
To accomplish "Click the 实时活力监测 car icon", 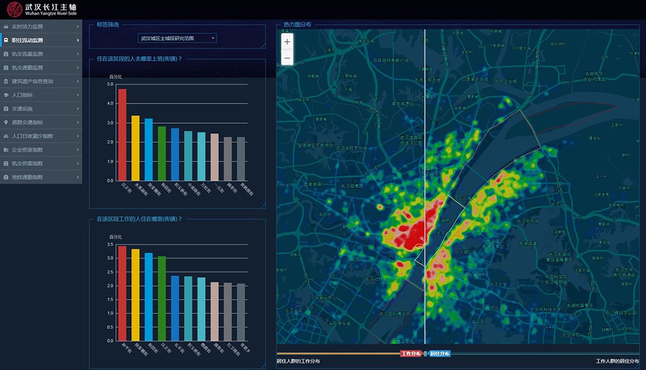I will pyautogui.click(x=6, y=27).
